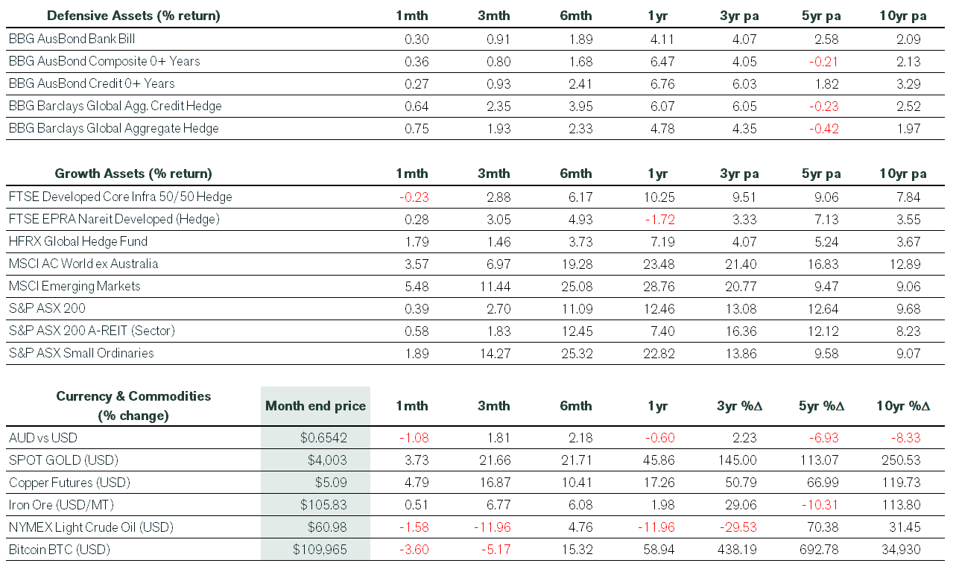Select NYMEX Light Crude Oil price $60.98
956x569 pixels.
[327, 527]
